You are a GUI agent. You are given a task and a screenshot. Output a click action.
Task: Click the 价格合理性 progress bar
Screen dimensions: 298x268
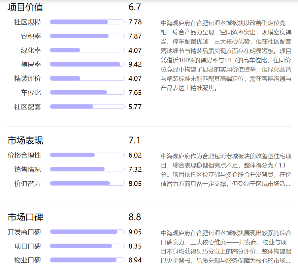87,155
